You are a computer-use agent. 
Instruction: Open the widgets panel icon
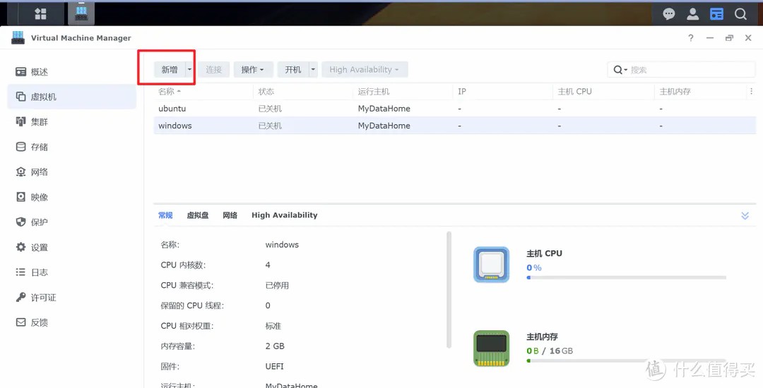[716, 13]
